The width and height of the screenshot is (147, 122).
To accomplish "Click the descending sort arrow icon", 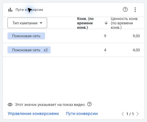I will [x=106, y=23].
